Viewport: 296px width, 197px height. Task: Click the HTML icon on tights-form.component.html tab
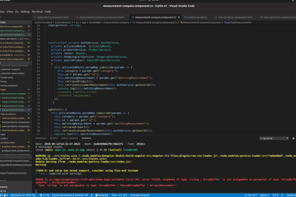pyautogui.click(x=35, y=17)
